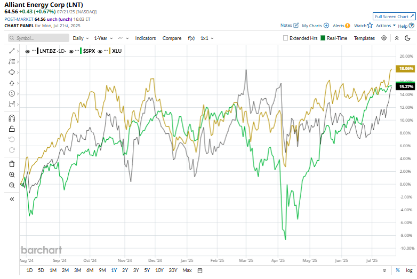Screen dimensions: 417x279
Task: Expand the chart footer double chevron down
Action: (x=384, y=270)
